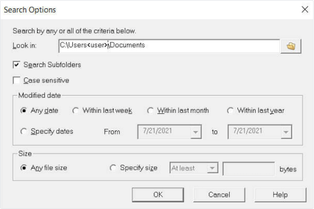Viewport: 314px width, 209px height.
Task: Click the bytes size input field
Action: click(249, 169)
